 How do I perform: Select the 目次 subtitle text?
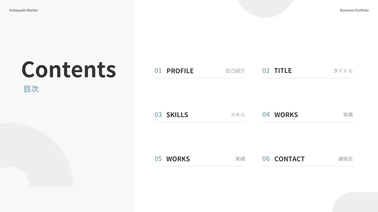[31, 89]
